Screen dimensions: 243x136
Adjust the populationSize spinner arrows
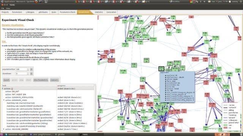coord(28,69)
